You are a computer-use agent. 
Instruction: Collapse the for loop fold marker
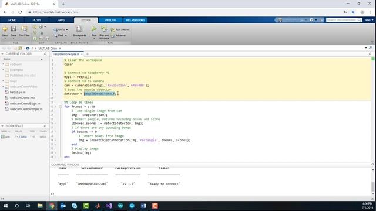(x=60, y=107)
